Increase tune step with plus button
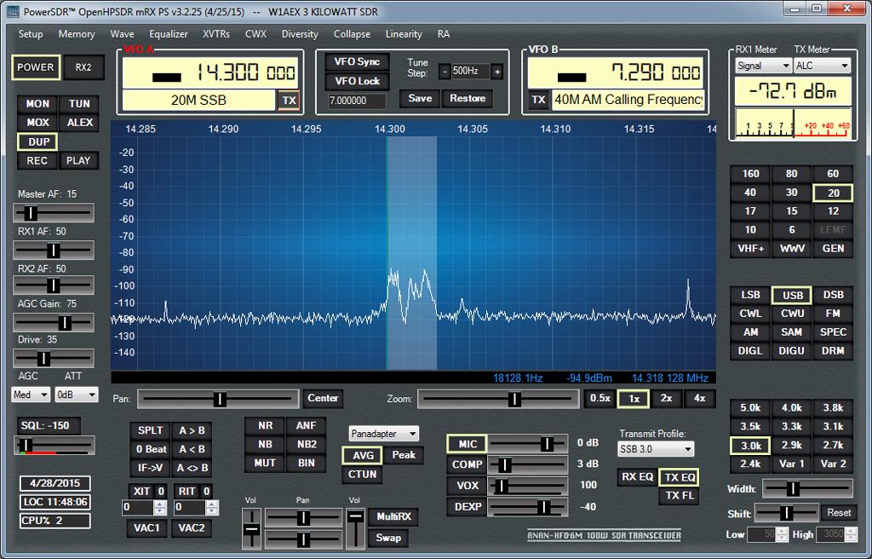 click(x=497, y=72)
